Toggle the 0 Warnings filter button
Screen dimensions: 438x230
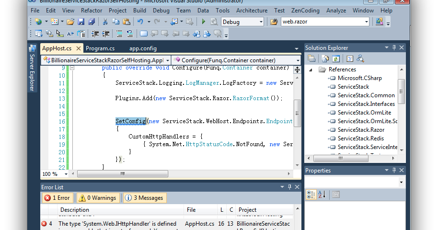pyautogui.click(x=98, y=198)
